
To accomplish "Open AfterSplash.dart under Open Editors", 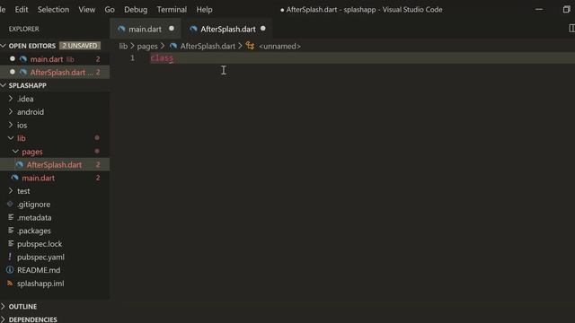I will (55, 72).
